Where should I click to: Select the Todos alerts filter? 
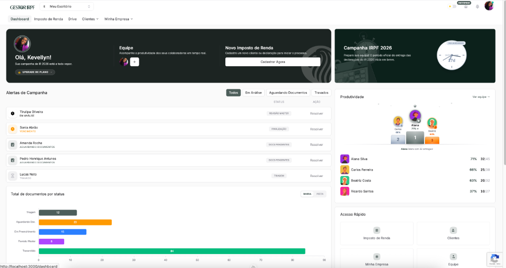[233, 92]
